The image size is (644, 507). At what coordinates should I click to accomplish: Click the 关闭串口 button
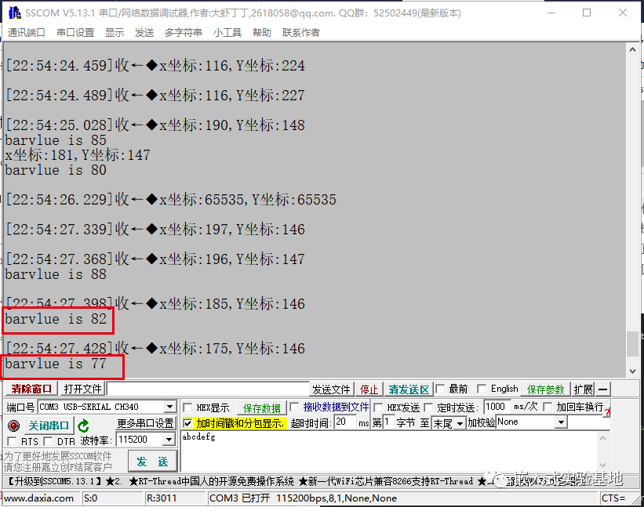pyautogui.click(x=49, y=426)
